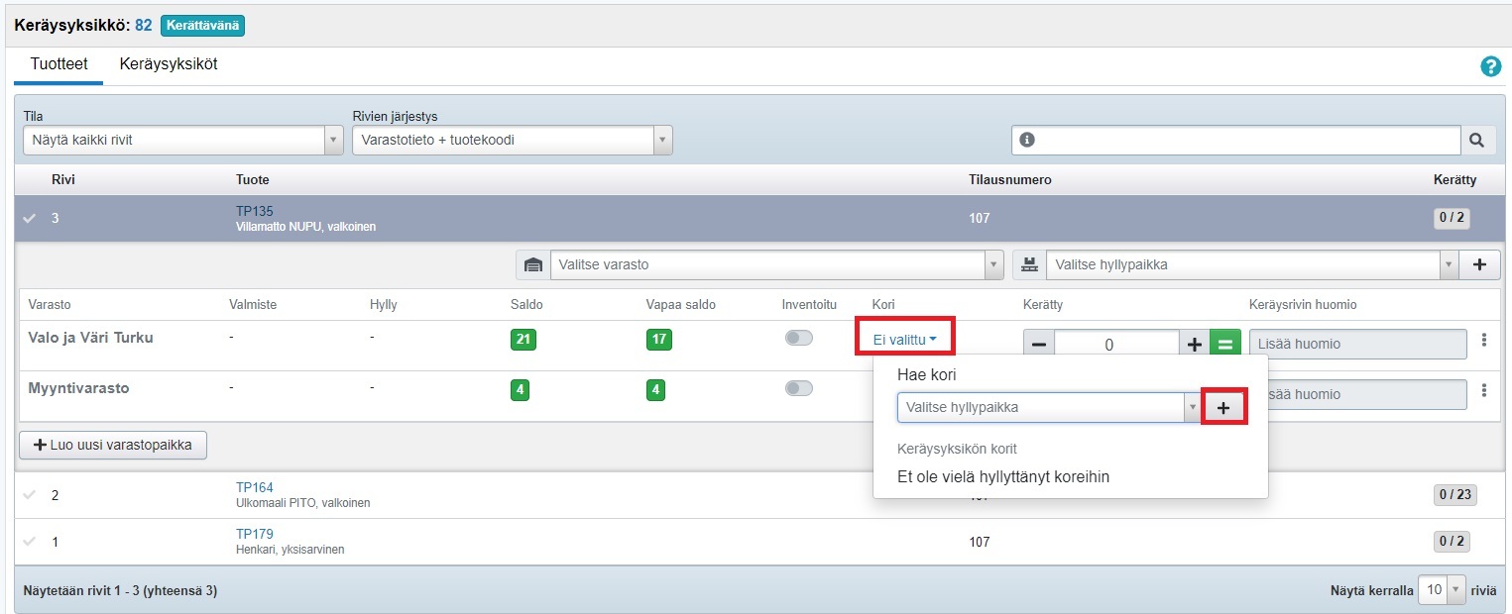Click the help question mark icon
Screen dimensions: 1512x614
point(1490,66)
